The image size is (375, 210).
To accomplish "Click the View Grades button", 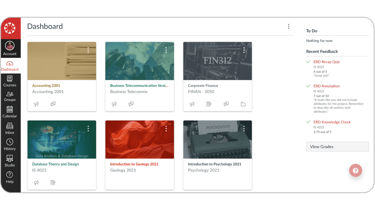I will pos(337,147).
